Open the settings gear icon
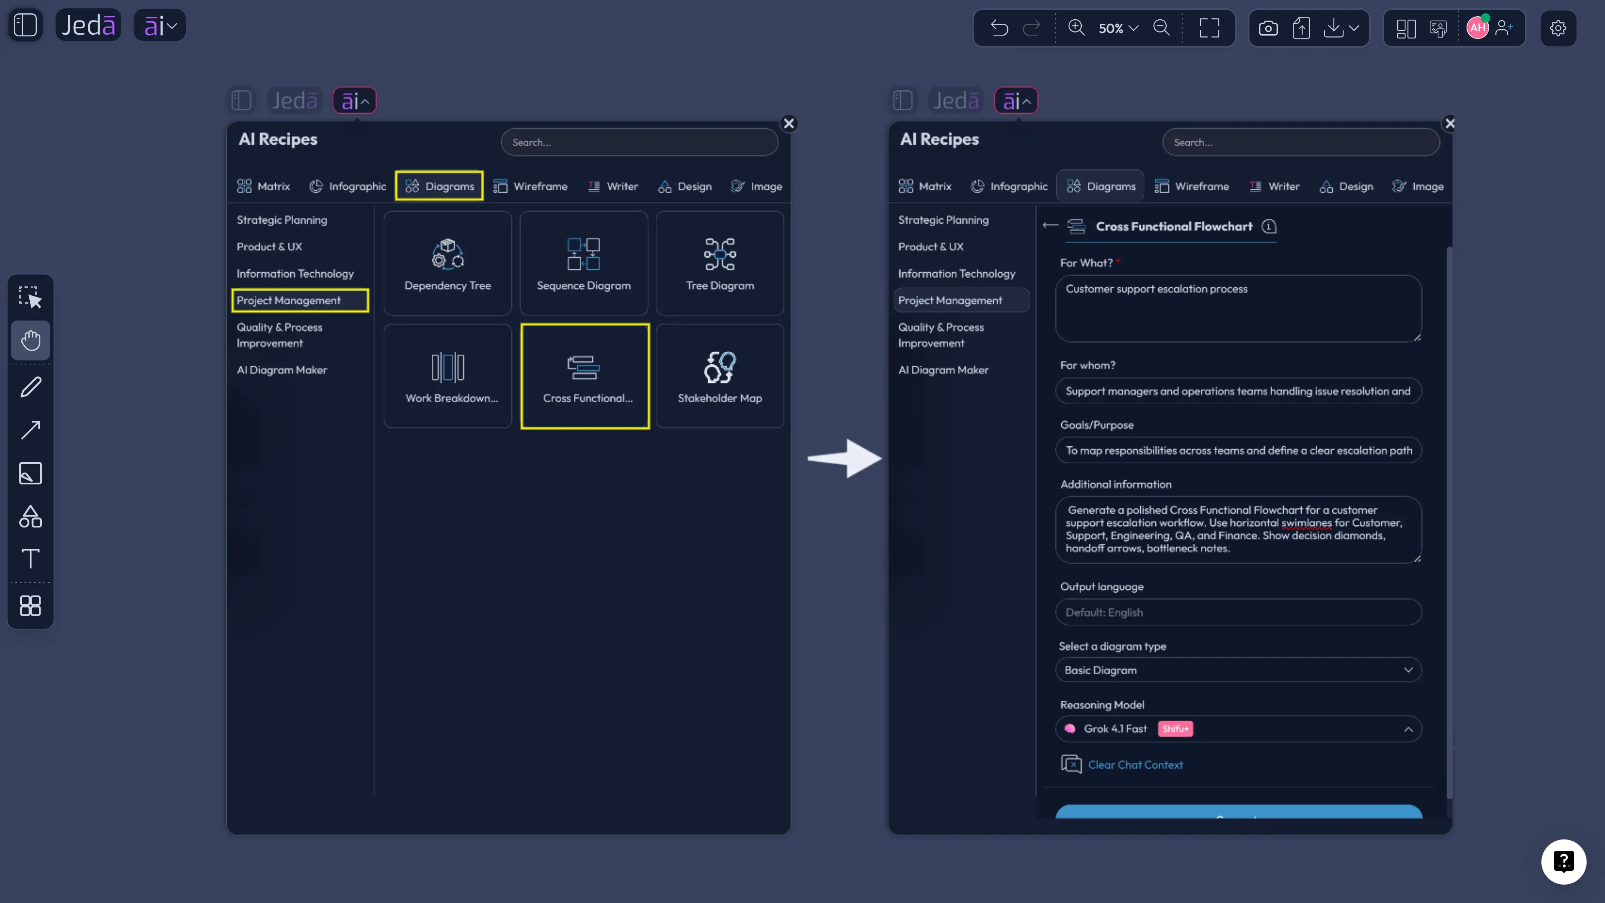The height and width of the screenshot is (903, 1605). tap(1558, 28)
